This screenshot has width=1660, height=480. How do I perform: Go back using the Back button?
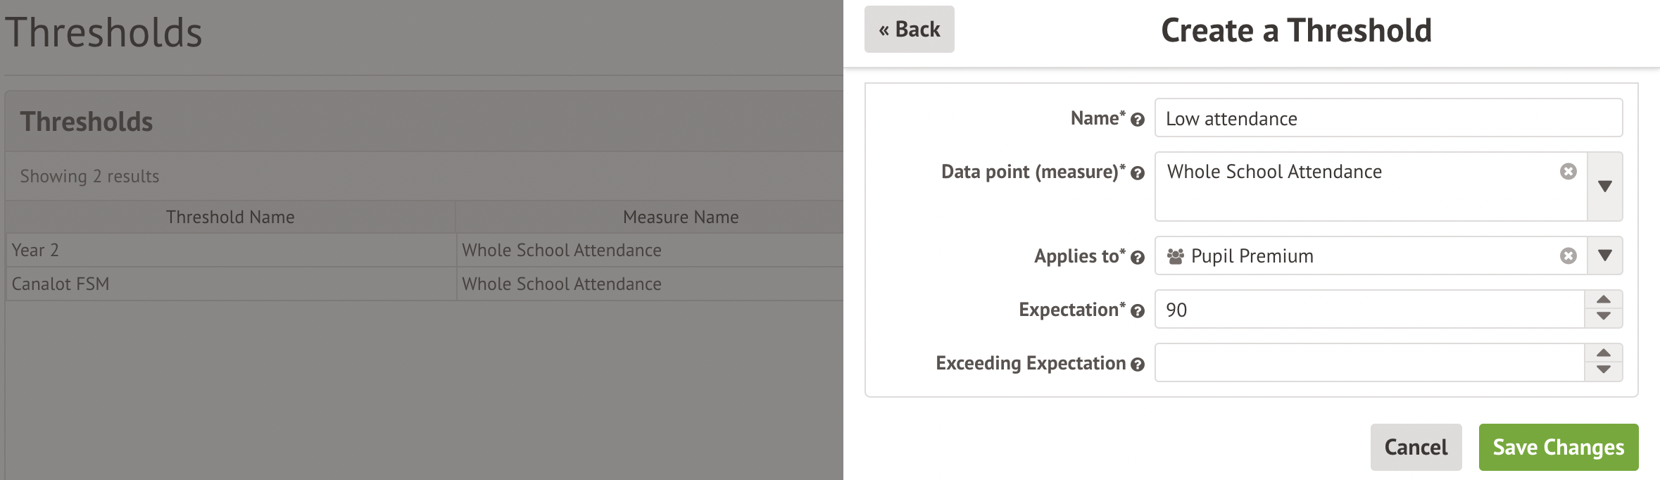(909, 30)
